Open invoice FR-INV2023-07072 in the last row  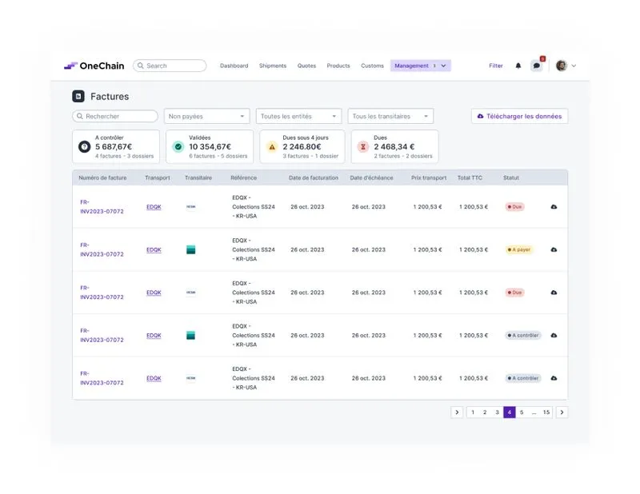[x=102, y=378]
